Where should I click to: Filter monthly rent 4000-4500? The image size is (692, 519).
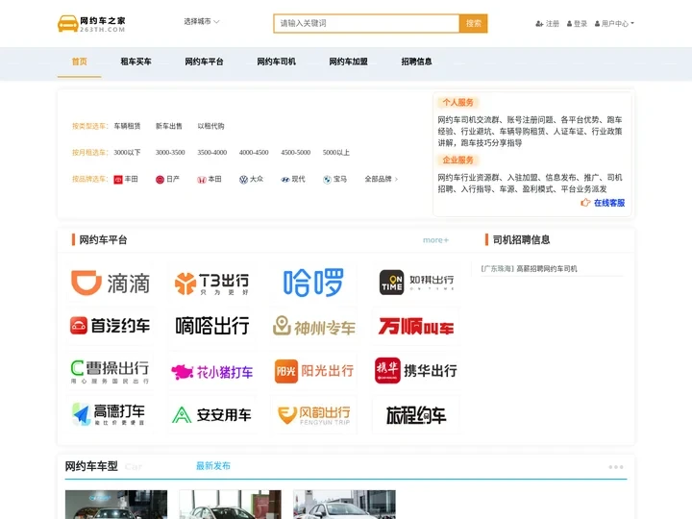254,153
